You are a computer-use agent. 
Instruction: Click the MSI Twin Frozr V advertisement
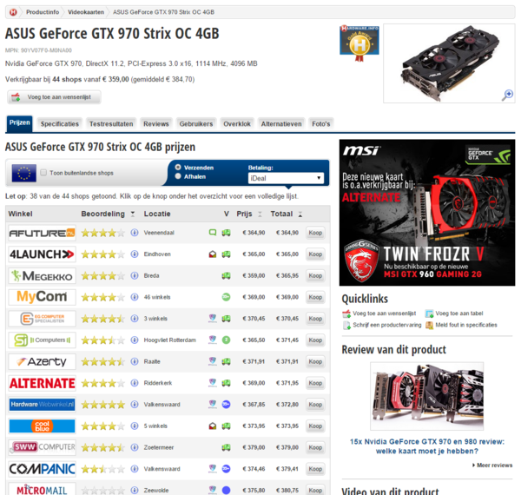[427, 213]
